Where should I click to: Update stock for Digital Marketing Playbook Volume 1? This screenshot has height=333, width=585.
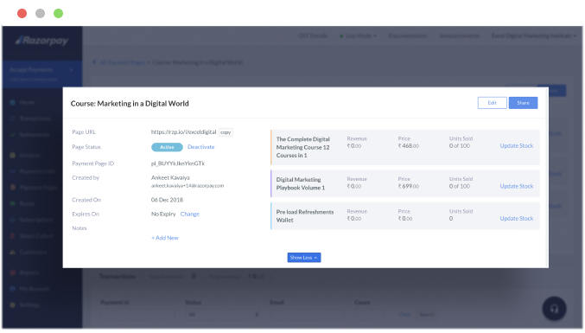[517, 186]
